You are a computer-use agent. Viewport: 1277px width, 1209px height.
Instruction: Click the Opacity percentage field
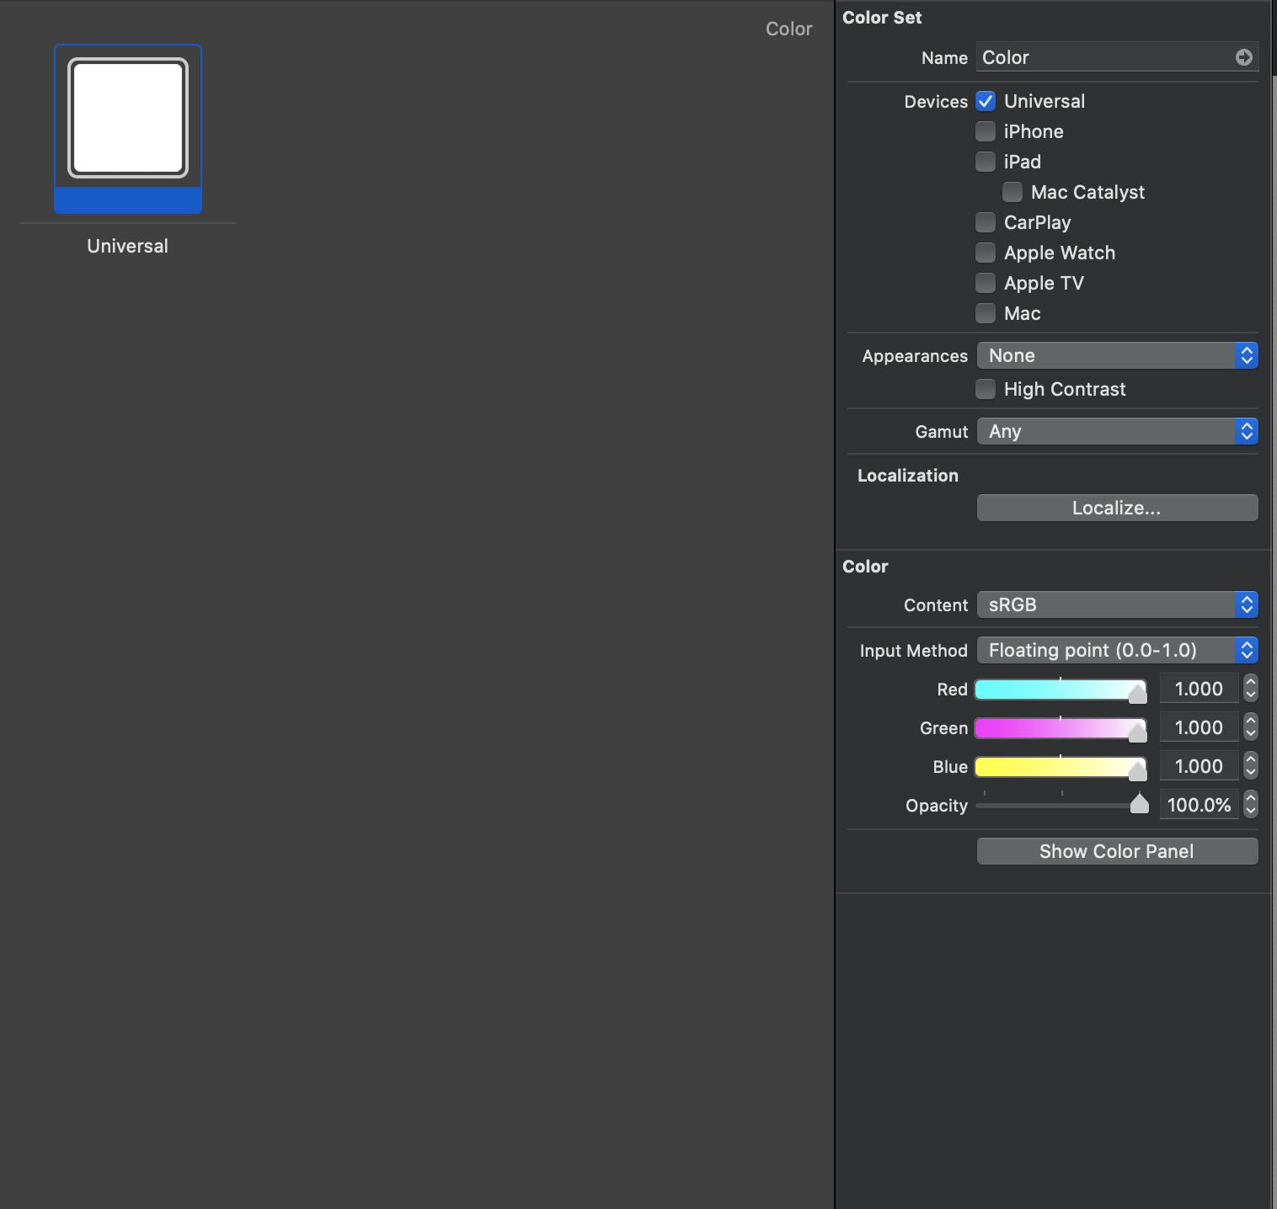coord(1199,805)
